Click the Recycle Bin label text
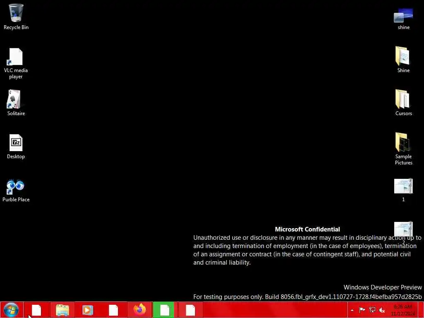424x318 pixels. tap(16, 27)
